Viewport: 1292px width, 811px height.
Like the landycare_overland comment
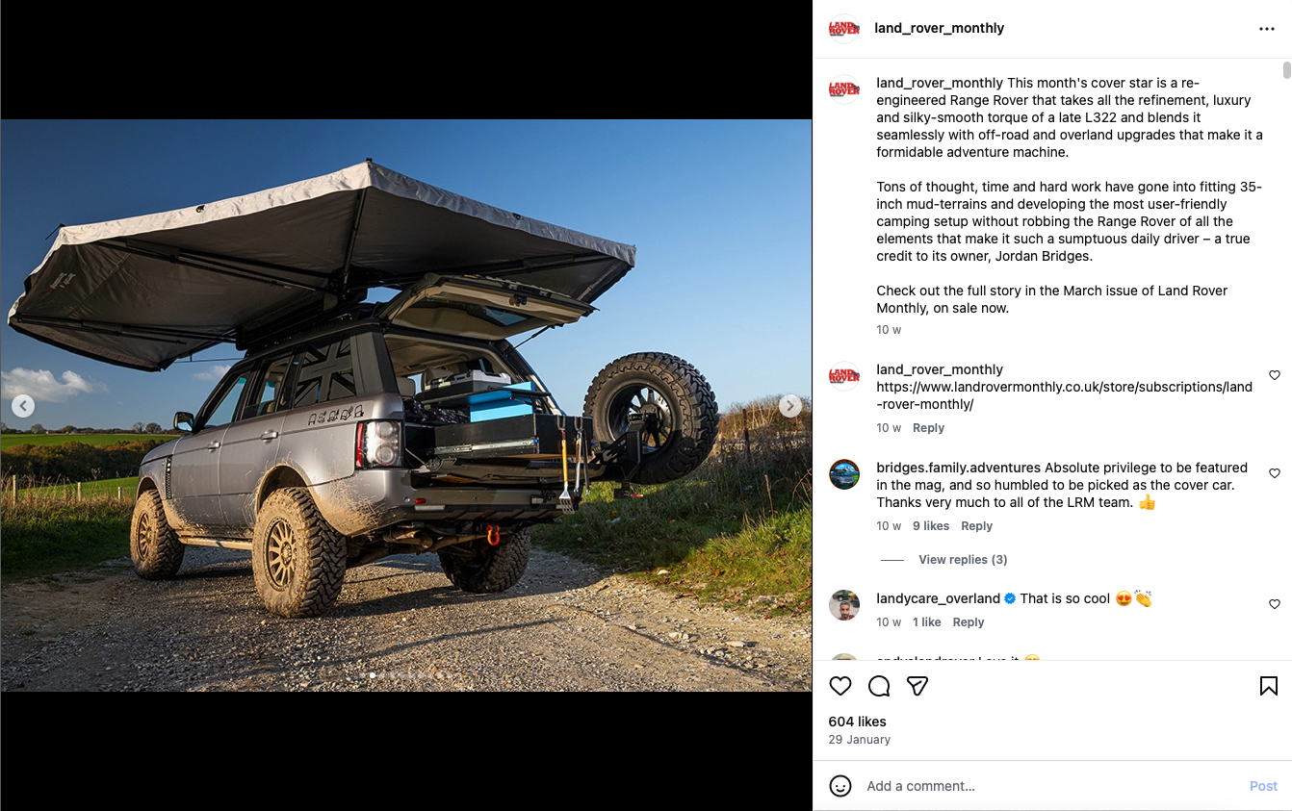coord(1275,604)
